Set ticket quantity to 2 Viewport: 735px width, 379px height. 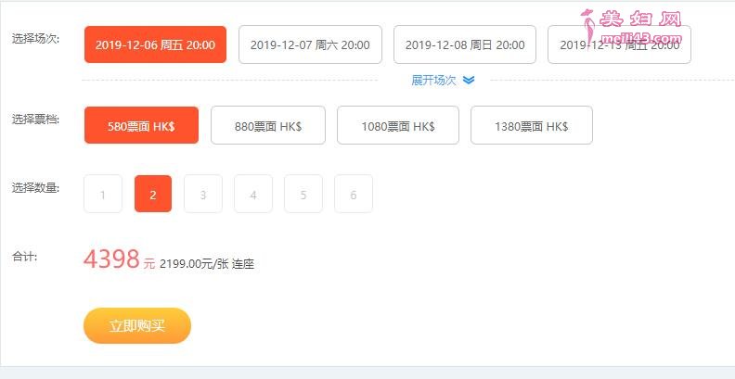pyautogui.click(x=153, y=194)
